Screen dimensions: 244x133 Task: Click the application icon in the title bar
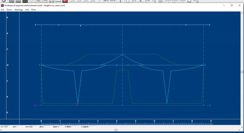tap(2, 5)
